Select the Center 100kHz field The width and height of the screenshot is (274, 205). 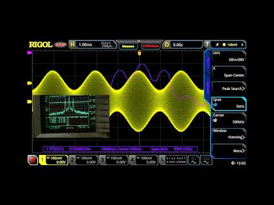pos(229,120)
